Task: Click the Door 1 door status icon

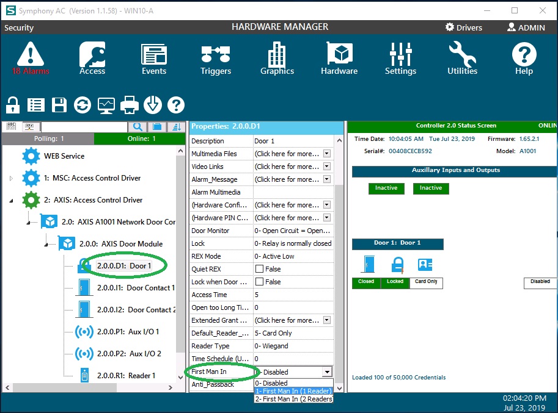Action: coord(369,265)
